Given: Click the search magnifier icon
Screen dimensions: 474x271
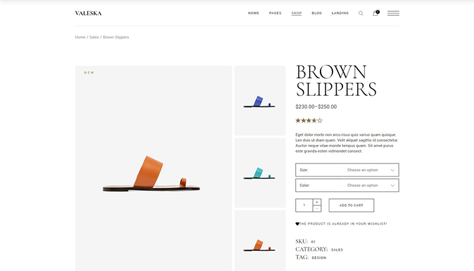Looking at the screenshot, I should pos(361,13).
